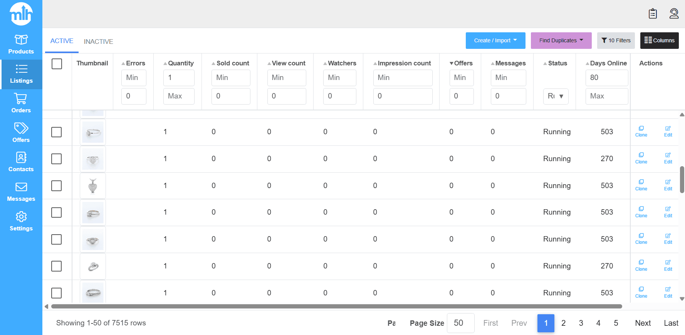The height and width of the screenshot is (335, 685).
Task: Open Settings gear in sidebar
Action: pyautogui.click(x=21, y=221)
